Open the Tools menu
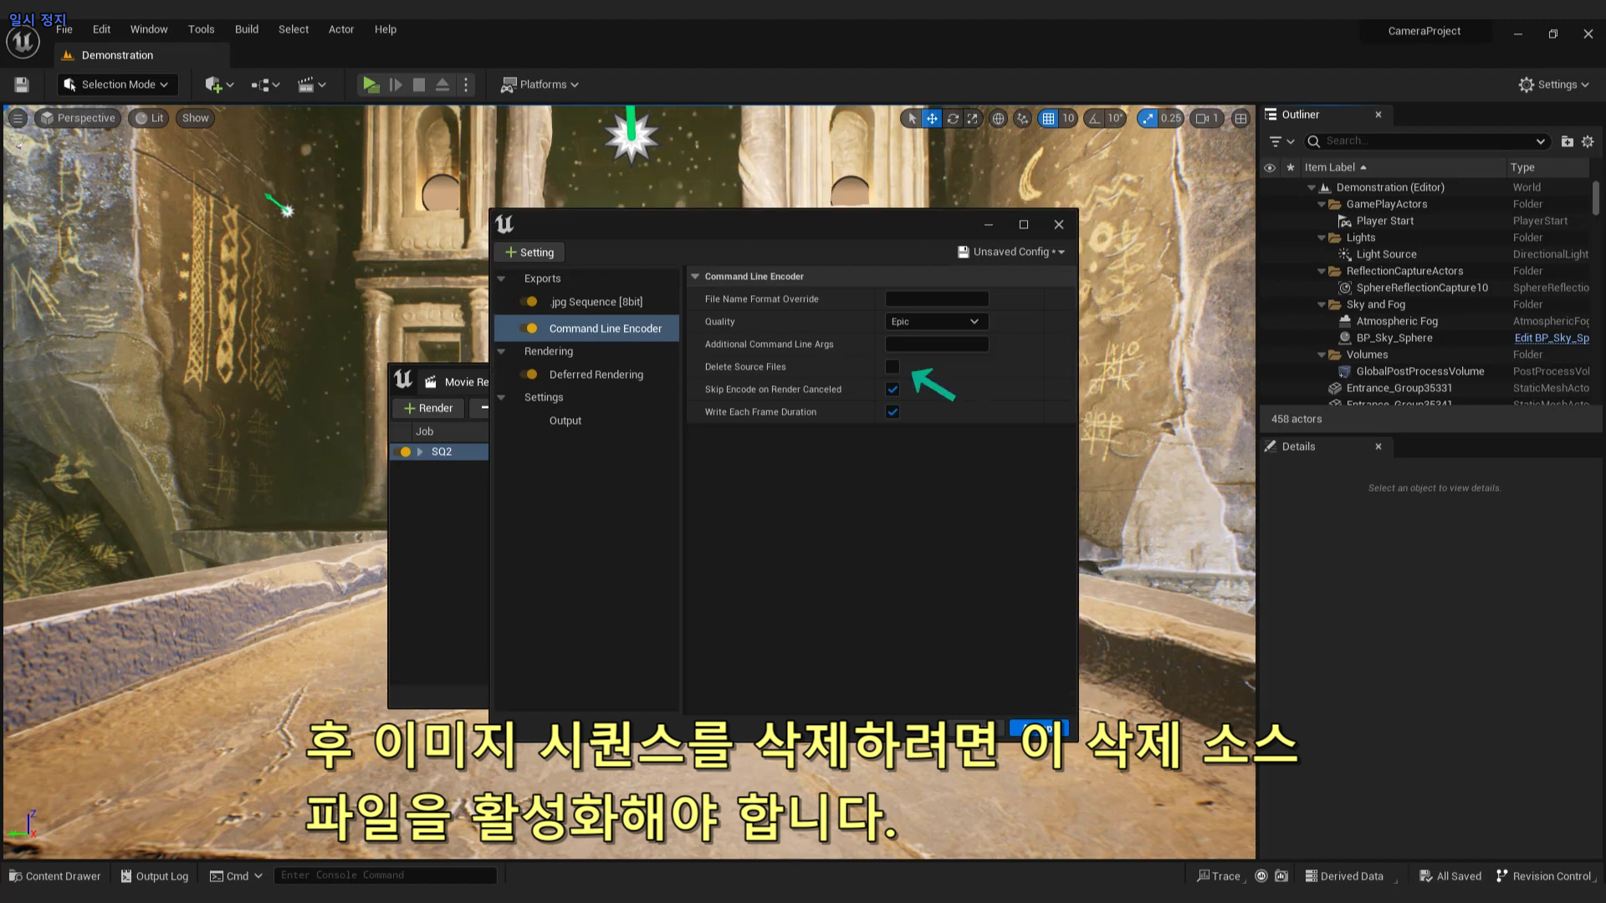Image resolution: width=1606 pixels, height=903 pixels. [201, 29]
